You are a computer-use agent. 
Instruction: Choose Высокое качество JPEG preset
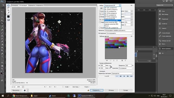pos(113,20)
